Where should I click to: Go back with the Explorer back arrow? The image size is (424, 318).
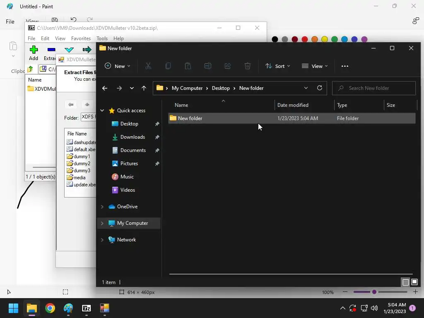pyautogui.click(x=105, y=88)
